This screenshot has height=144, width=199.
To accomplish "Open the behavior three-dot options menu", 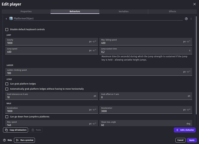I will [191, 19].
